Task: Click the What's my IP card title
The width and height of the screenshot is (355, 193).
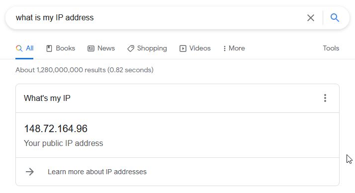Action: [47, 98]
